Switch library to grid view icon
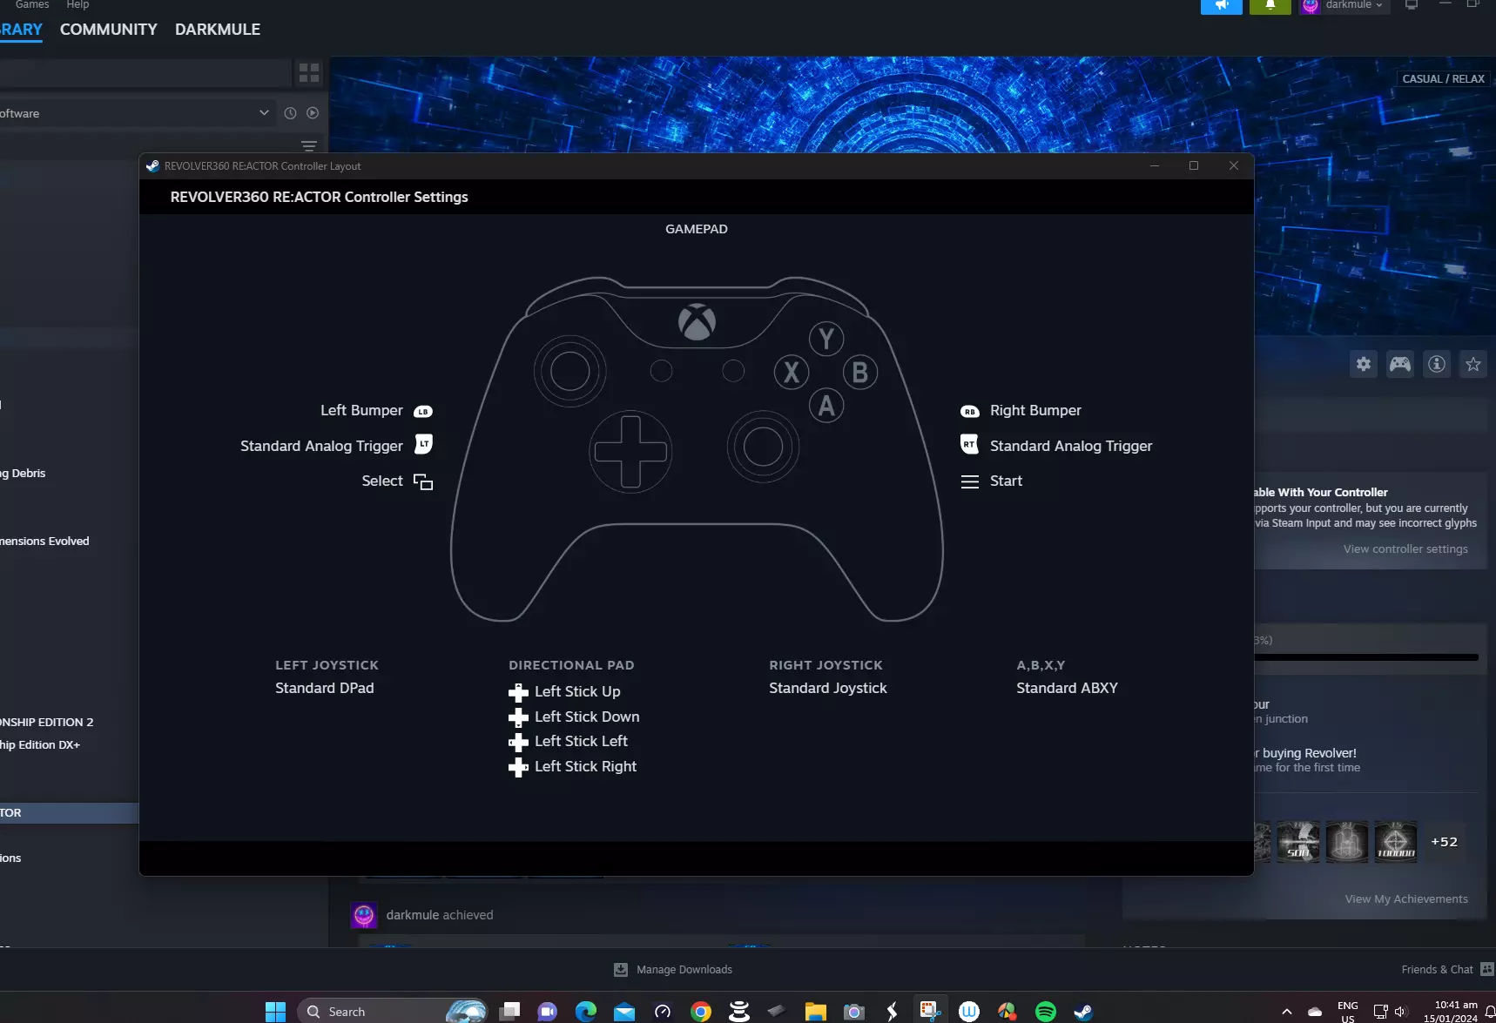Screen dimensions: 1496x1023 point(309,72)
